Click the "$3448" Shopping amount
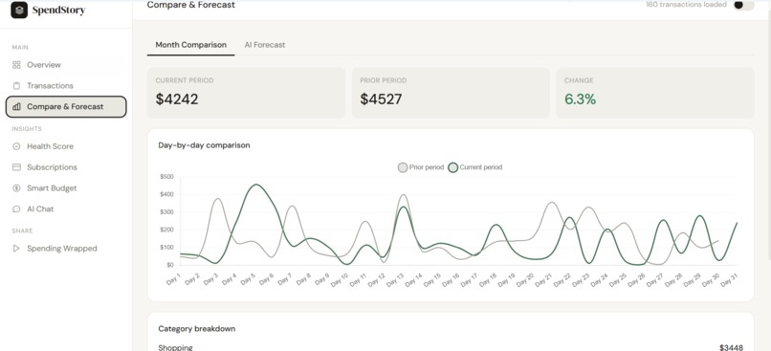771x351 pixels. (x=731, y=347)
